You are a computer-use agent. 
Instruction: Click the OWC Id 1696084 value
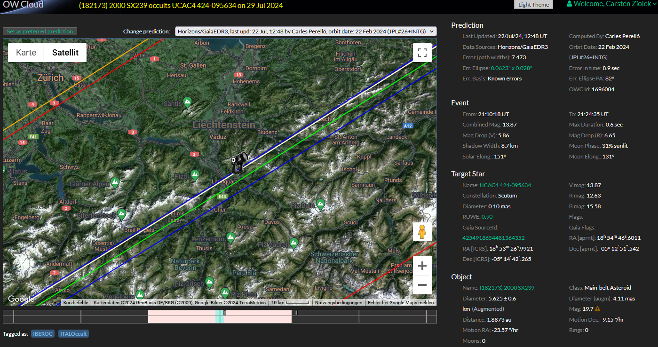pos(603,89)
